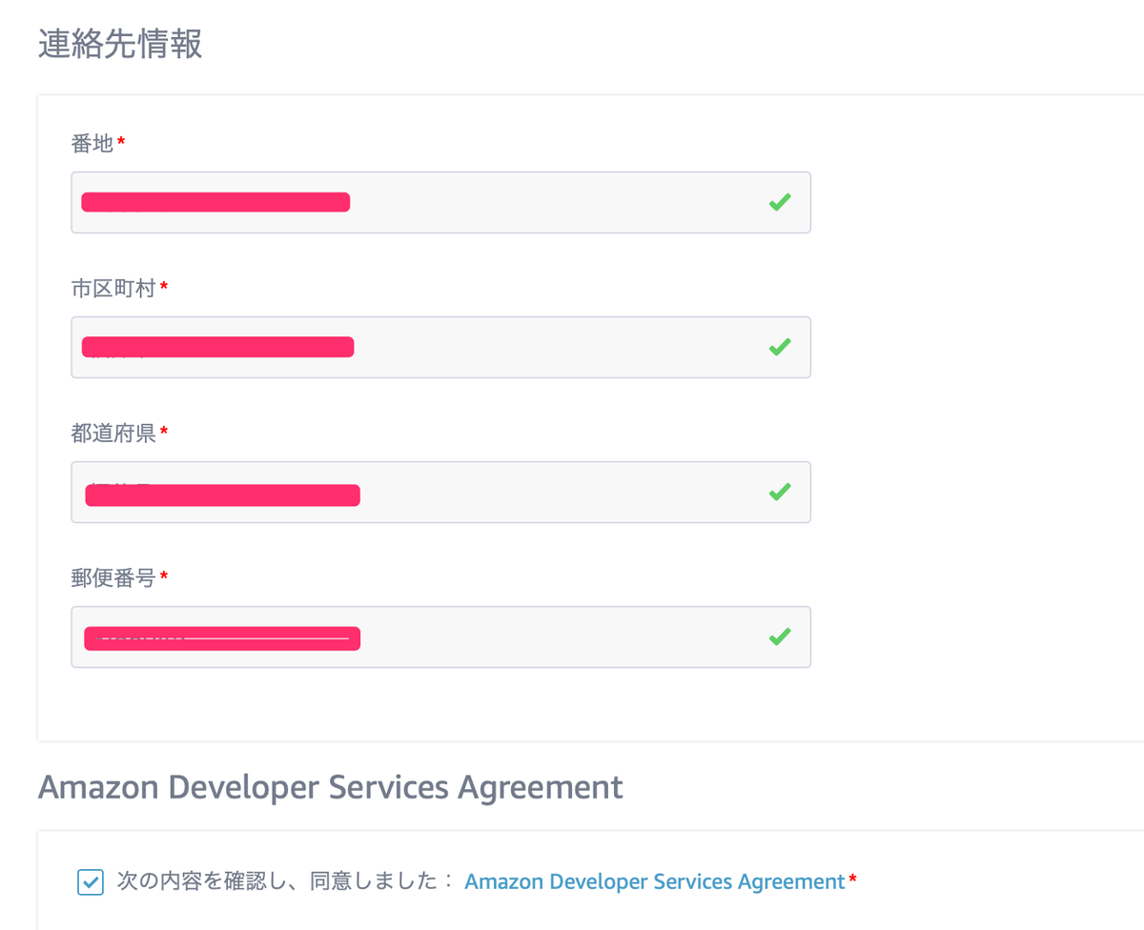Select the 連絡先情報 heading text

[120, 45]
